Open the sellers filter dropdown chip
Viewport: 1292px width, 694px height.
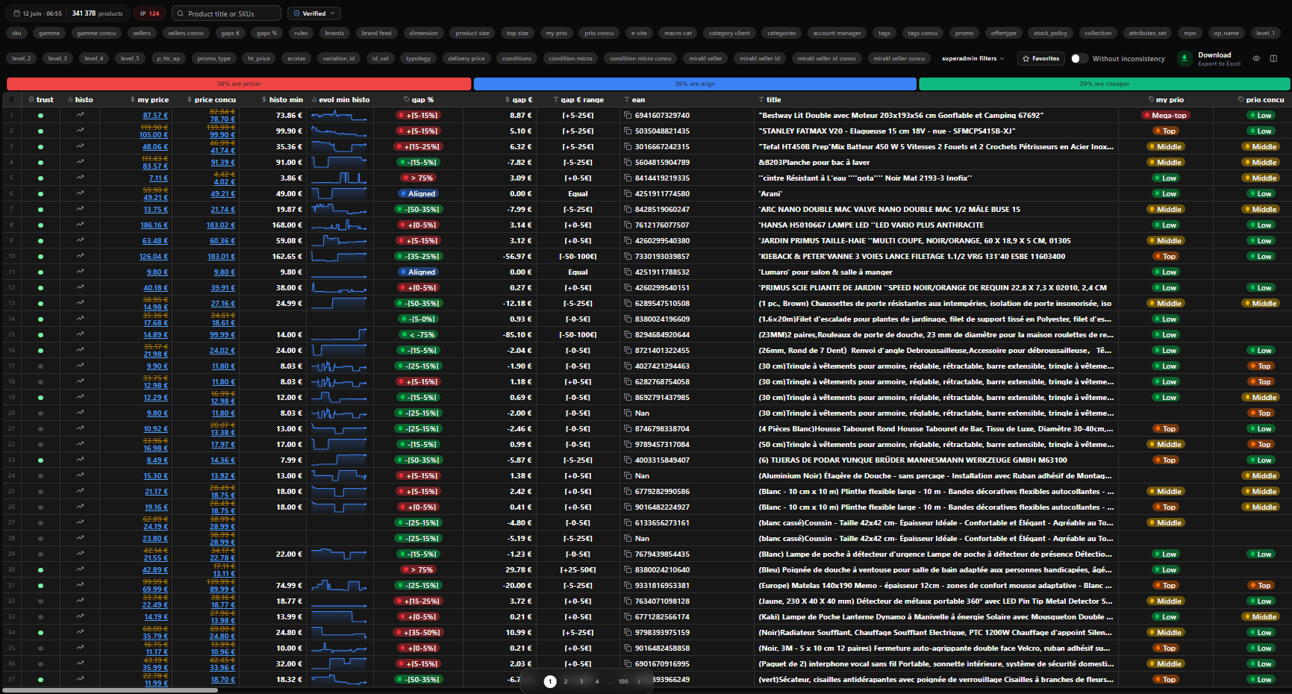[142, 33]
